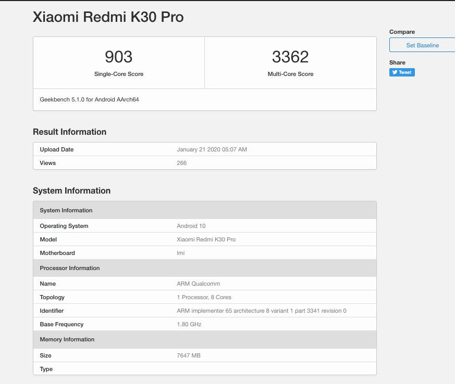
Task: Select the Single-Core Score value 903
Action: click(119, 57)
